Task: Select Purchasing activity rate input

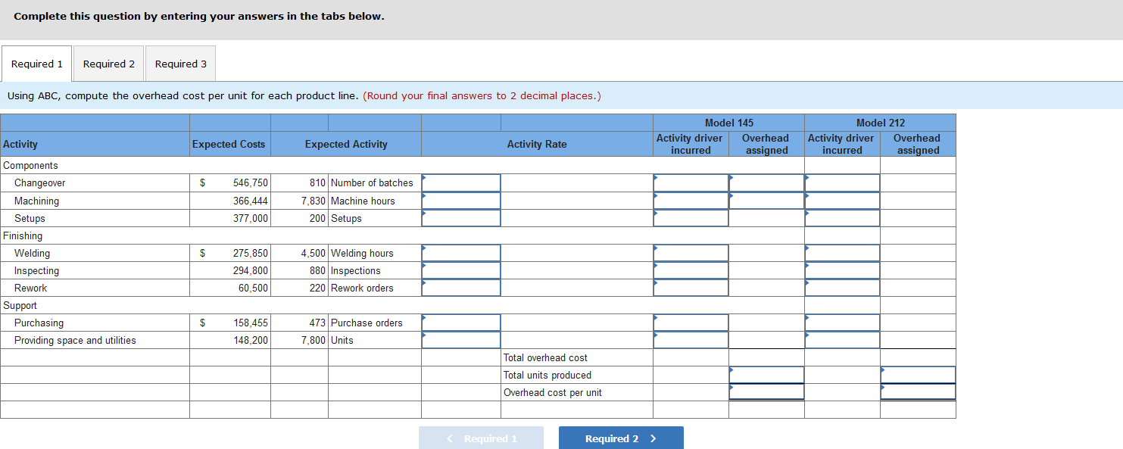Action: 461,323
